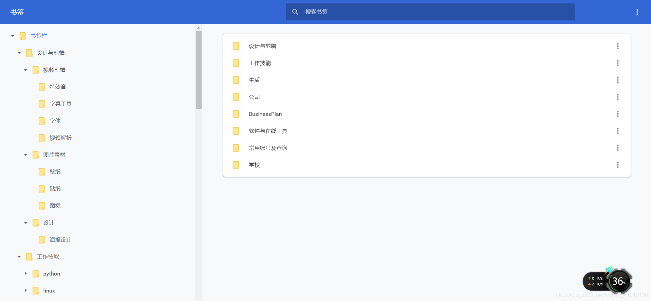Click the sidebar vertical scrollbar thumb
651x301 pixels.
199,70
